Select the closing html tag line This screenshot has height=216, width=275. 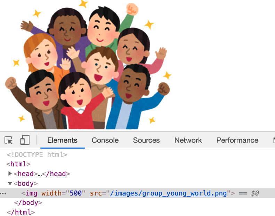pyautogui.click(x=21, y=212)
